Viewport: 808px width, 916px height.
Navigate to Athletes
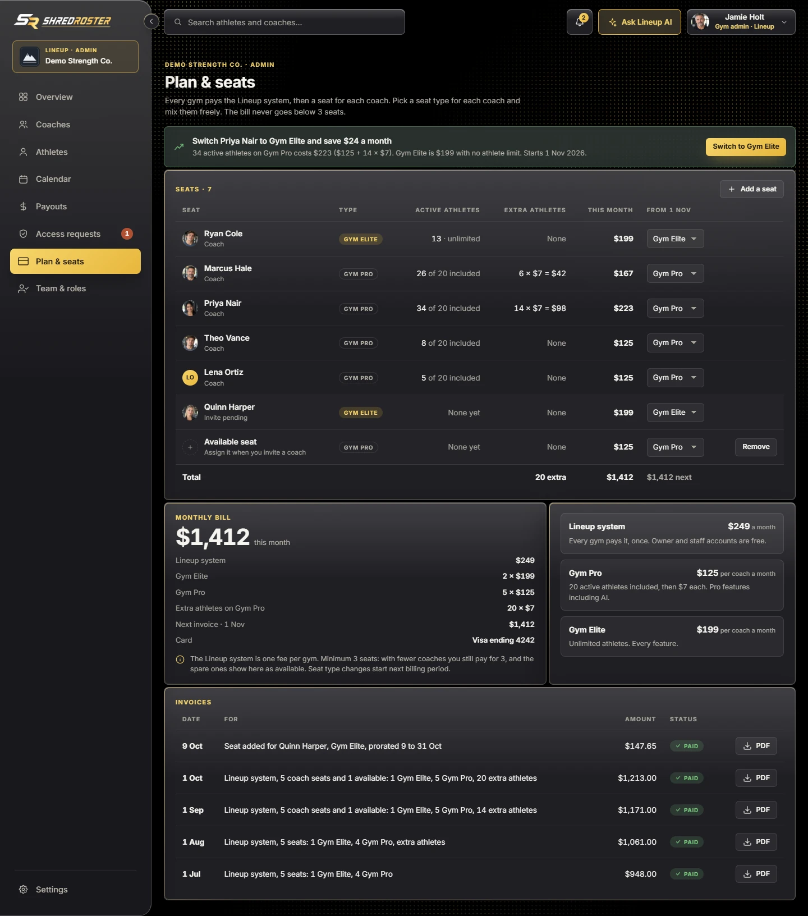75,152
